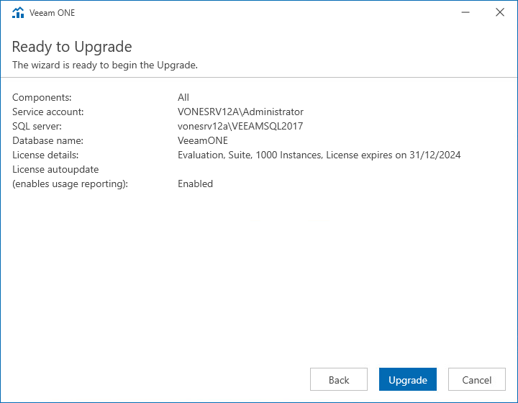Screen dimensions: 518x403
Task: Click the Veeam ONE logo icon
Action: pyautogui.click(x=18, y=12)
